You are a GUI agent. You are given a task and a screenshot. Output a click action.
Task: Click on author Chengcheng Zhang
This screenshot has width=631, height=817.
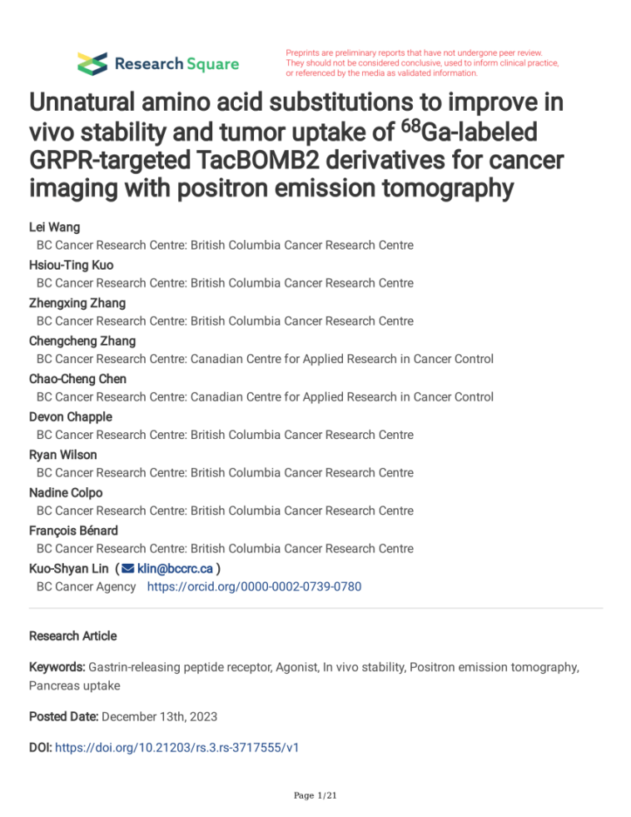82,341
